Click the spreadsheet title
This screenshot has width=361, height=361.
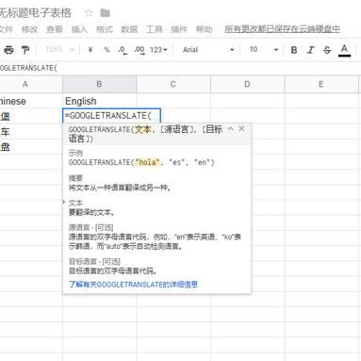pyautogui.click(x=35, y=13)
